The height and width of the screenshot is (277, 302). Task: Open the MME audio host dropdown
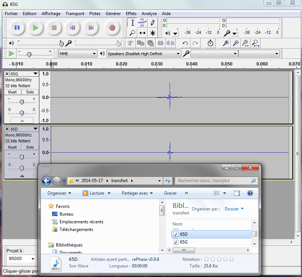[78, 54]
